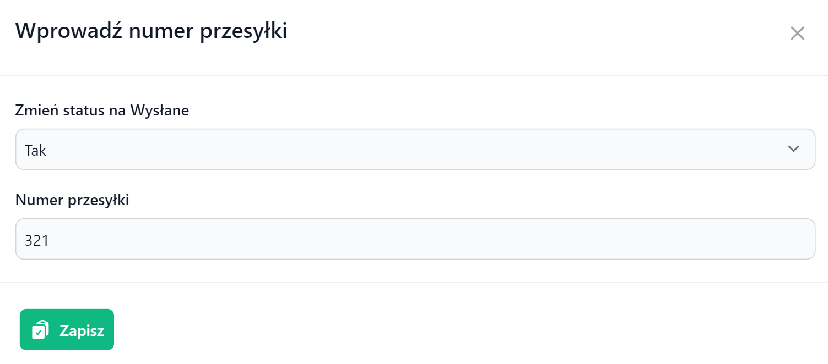Image resolution: width=828 pixels, height=364 pixels.
Task: Click the "Zapisz" text on the green button
Action: 82,330
